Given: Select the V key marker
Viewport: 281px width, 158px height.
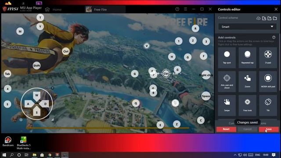Looking at the screenshot, I should click(x=147, y=46).
